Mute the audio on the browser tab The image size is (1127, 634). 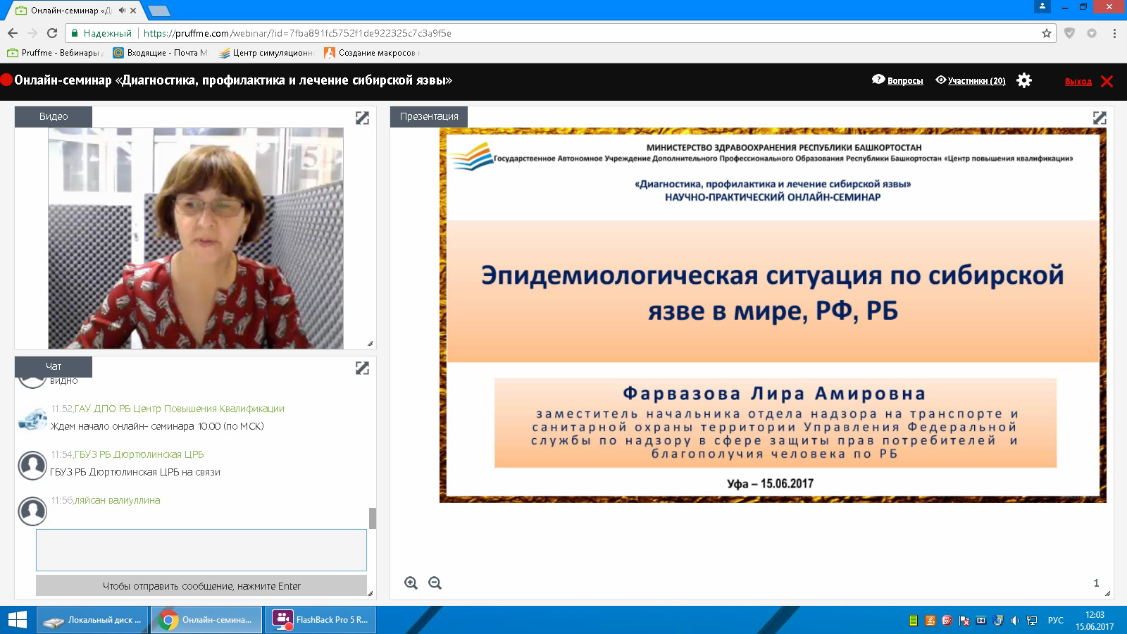click(x=123, y=11)
